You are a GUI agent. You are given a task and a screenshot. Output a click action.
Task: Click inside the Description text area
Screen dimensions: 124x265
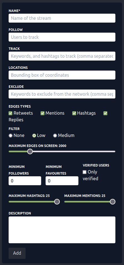click(x=62, y=230)
